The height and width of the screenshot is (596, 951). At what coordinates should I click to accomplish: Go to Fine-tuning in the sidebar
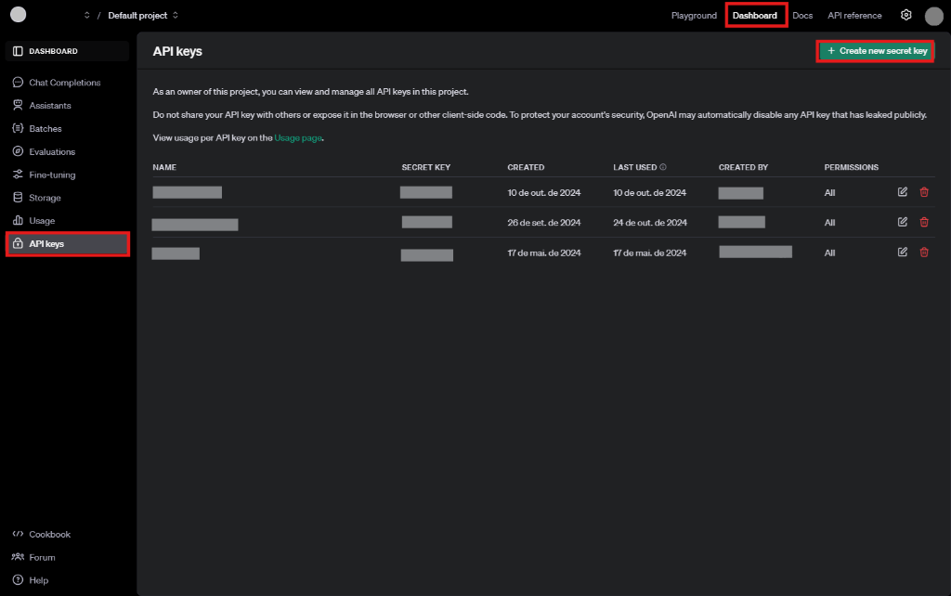click(52, 175)
